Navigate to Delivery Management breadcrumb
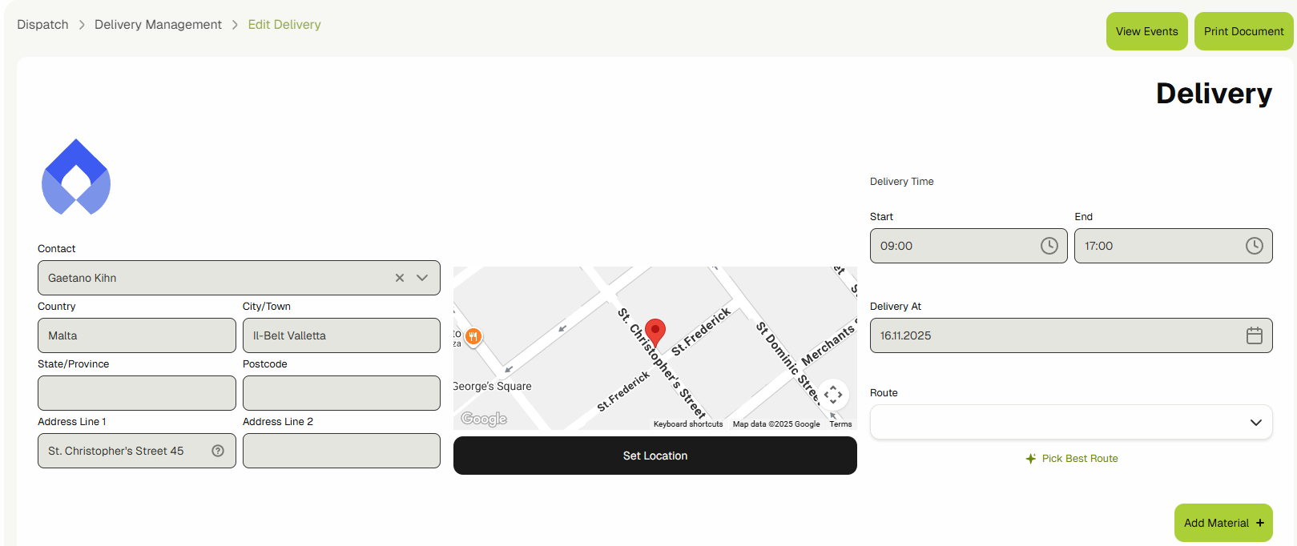Viewport: 1297px width, 546px height. coord(158,25)
